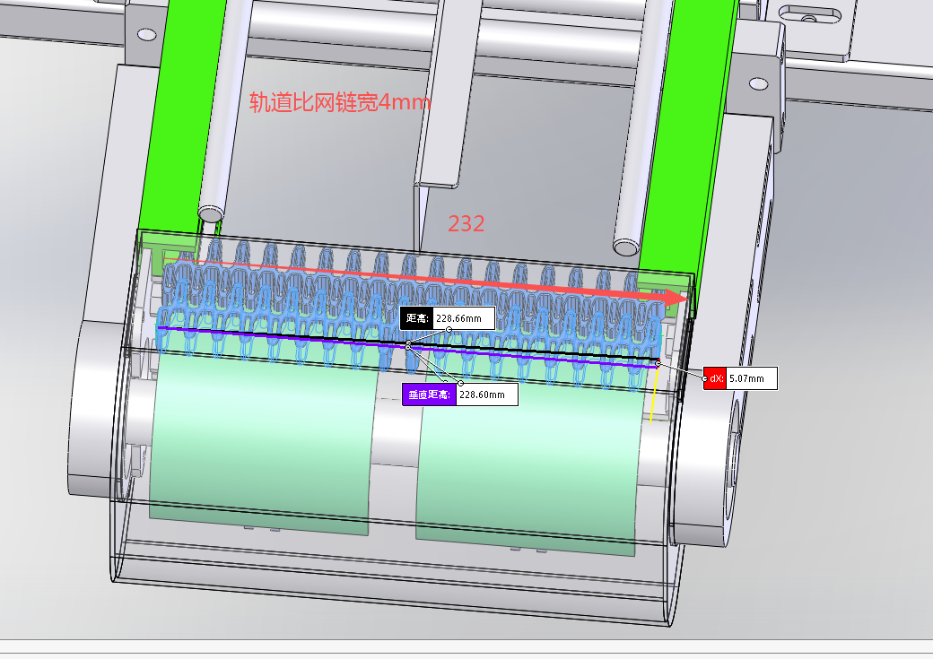
Task: Click the 垂直距离 228.60mm measurement label
Action: coord(460,395)
